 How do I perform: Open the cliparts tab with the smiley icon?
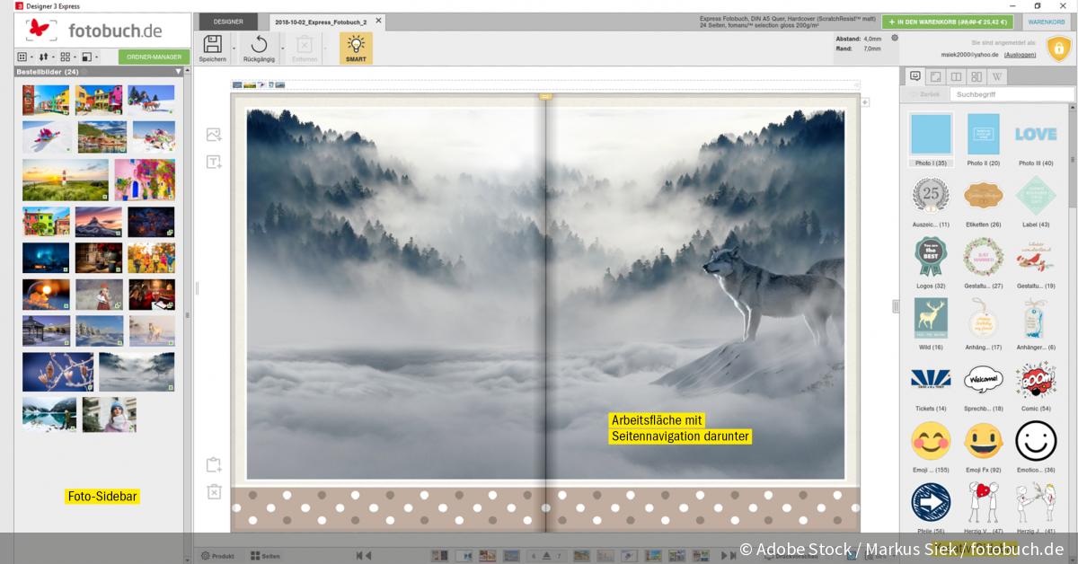[915, 76]
